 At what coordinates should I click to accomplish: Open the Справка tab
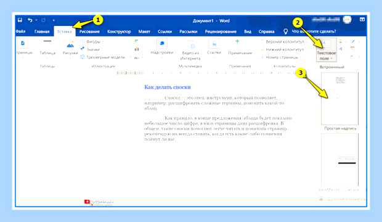tap(266, 31)
